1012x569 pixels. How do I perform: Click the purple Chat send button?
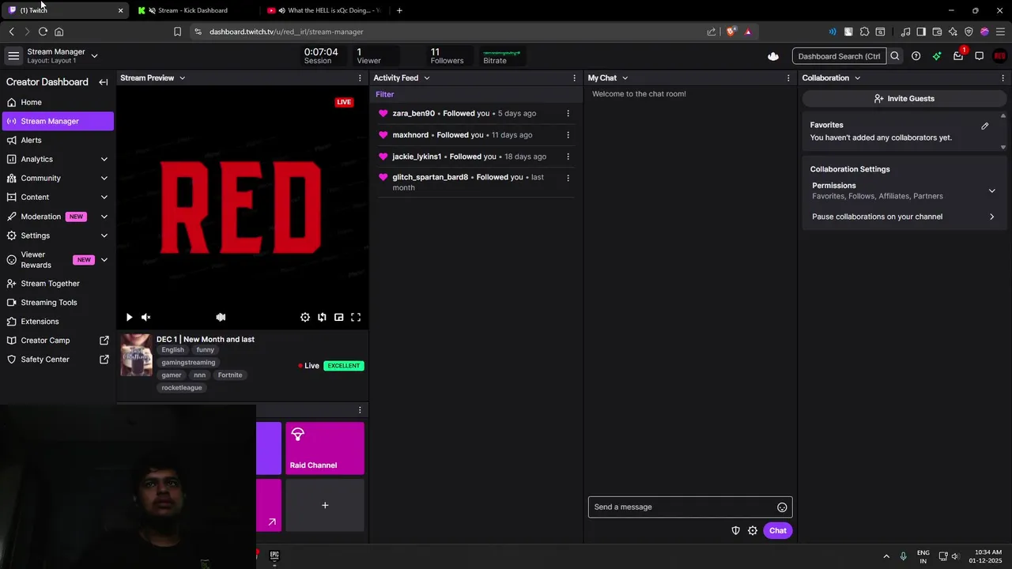[x=778, y=530]
